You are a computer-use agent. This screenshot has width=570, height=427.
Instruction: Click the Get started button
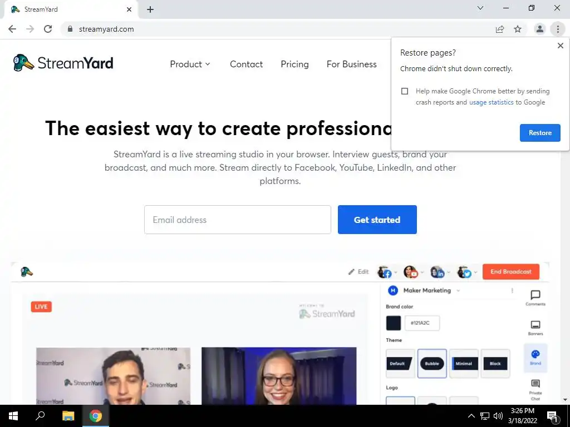[x=377, y=220]
